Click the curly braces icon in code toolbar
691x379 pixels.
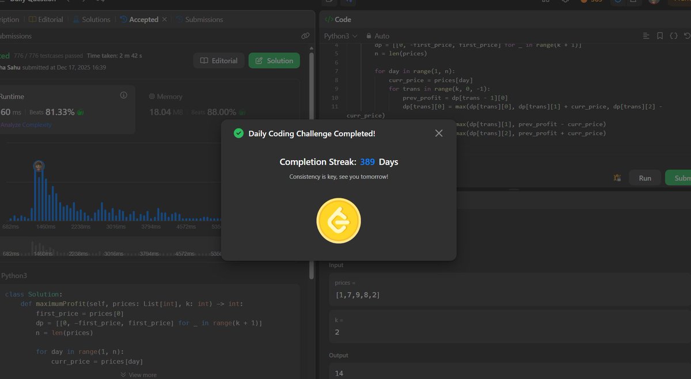[x=673, y=36]
